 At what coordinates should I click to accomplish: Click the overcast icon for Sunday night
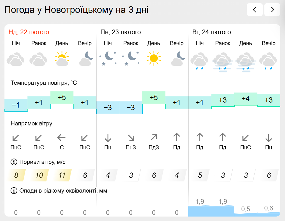click(x=16, y=59)
